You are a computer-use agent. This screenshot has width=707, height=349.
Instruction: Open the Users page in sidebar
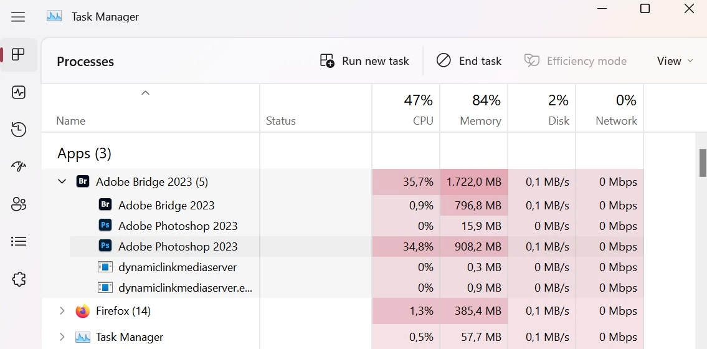18,204
